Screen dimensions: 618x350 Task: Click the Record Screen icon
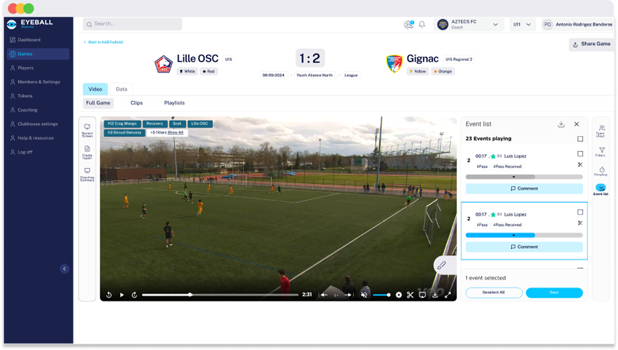pyautogui.click(x=87, y=129)
